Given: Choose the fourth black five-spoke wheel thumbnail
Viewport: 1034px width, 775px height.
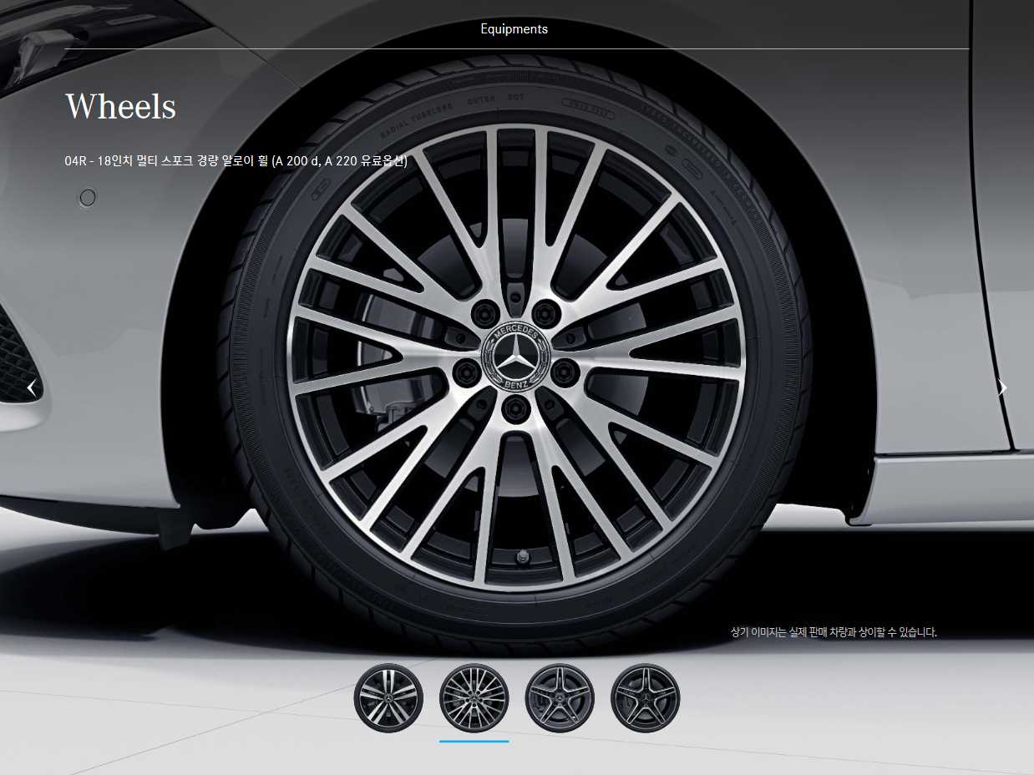Looking at the screenshot, I should tap(646, 697).
